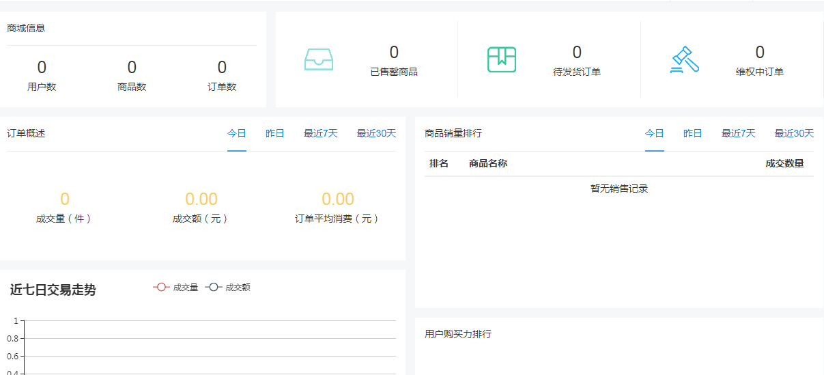824x375 pixels.
Task: Open 最近30天 tab in 订单概述
Action: point(375,133)
